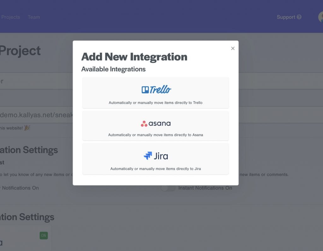Close the Add New Integration dialog
Viewport: 323px width, 251px height.
tap(233, 48)
